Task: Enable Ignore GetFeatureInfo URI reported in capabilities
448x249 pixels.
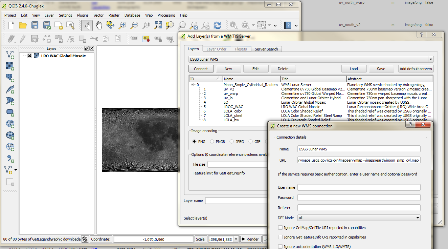Action: point(280,237)
